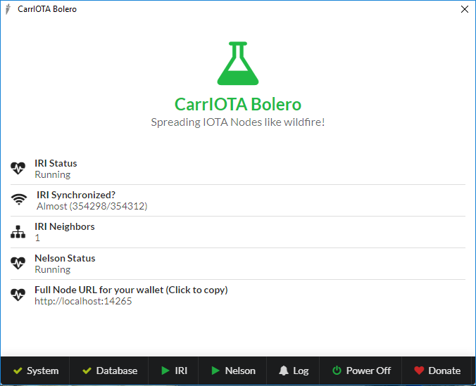Click the green play icon beside Nelson
Image resolution: width=476 pixels, height=386 pixels.
215,371
